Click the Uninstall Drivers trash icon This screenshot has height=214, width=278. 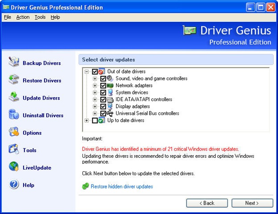click(x=14, y=114)
